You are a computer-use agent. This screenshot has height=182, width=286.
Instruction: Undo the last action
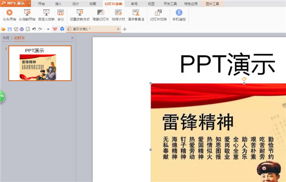[34, 29]
